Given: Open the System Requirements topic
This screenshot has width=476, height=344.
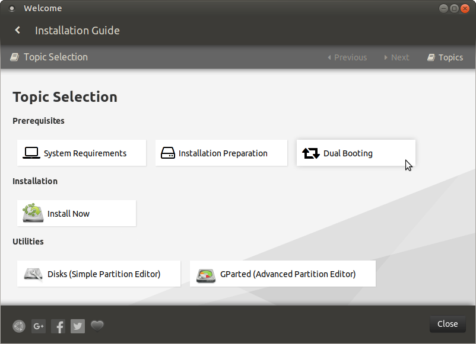Looking at the screenshot, I should (82, 153).
